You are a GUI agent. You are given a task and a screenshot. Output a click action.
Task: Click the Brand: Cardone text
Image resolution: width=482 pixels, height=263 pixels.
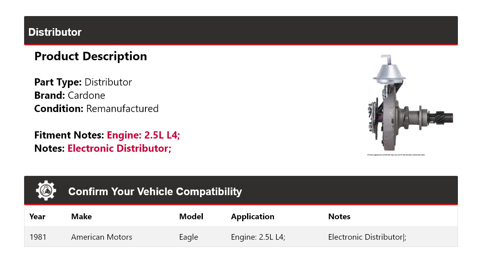[69, 96]
